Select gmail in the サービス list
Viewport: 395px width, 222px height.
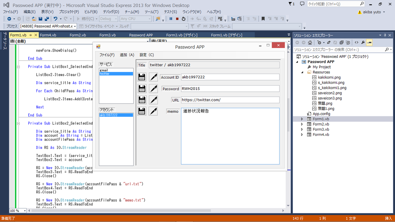click(x=104, y=70)
